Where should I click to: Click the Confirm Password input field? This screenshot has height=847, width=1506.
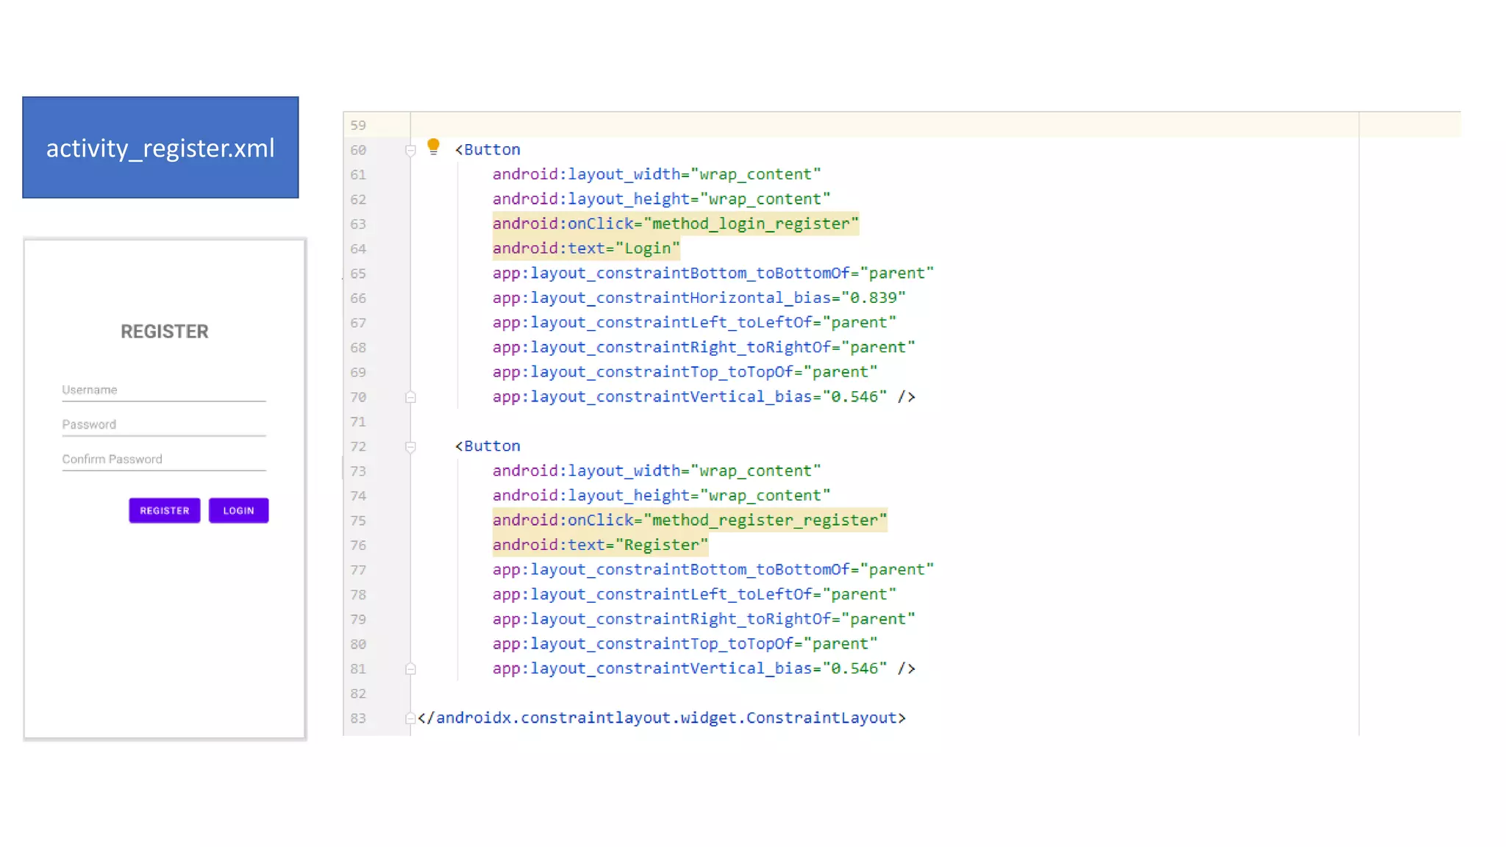164,460
